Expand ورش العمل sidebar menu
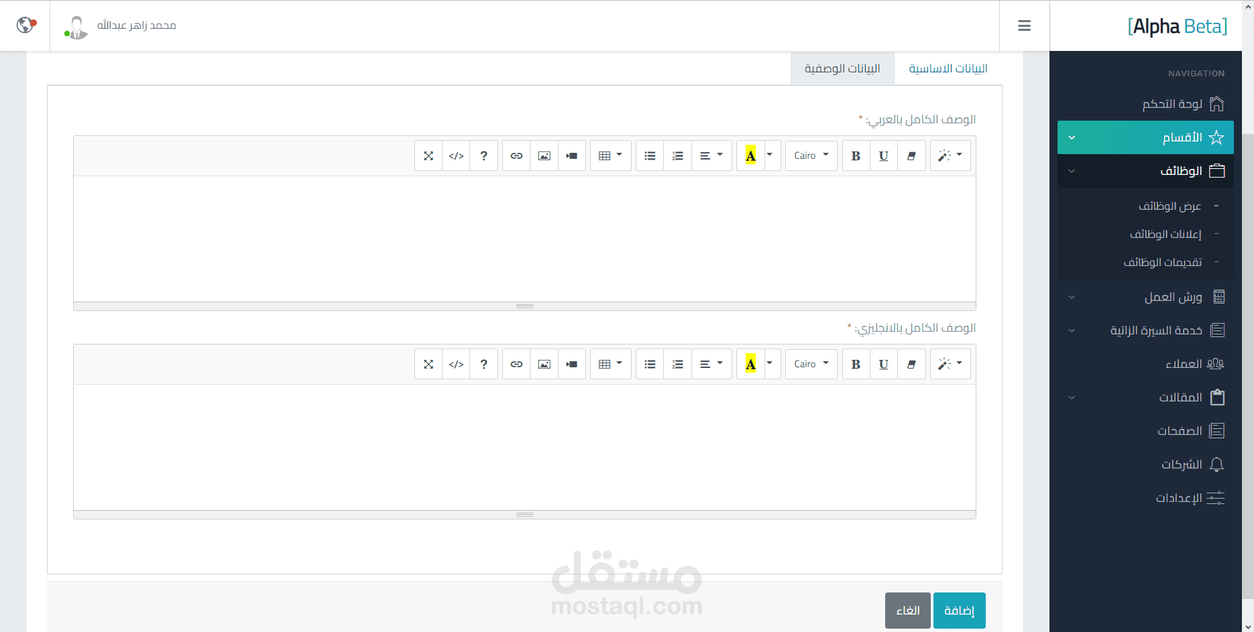Image resolution: width=1254 pixels, height=632 pixels. click(x=1145, y=297)
